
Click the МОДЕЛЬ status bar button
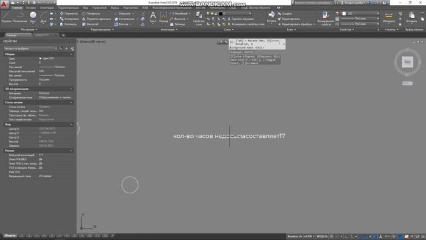(322, 237)
